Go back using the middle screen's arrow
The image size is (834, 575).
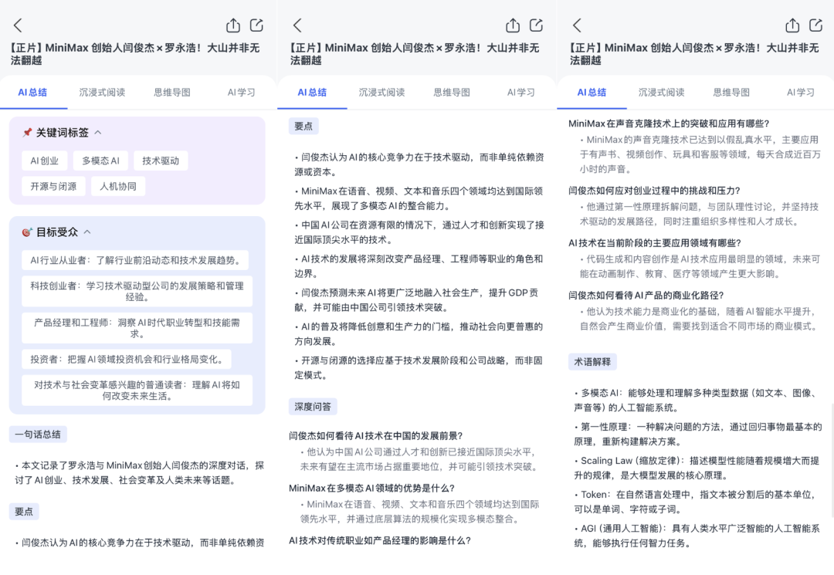[298, 25]
